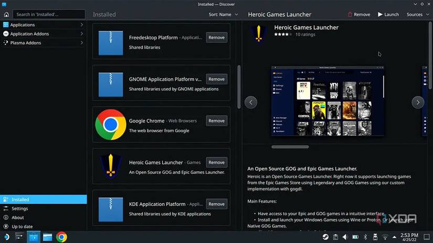This screenshot has width=433, height=243.
Task: Open the Sort: Name dropdown
Action: pos(223,14)
